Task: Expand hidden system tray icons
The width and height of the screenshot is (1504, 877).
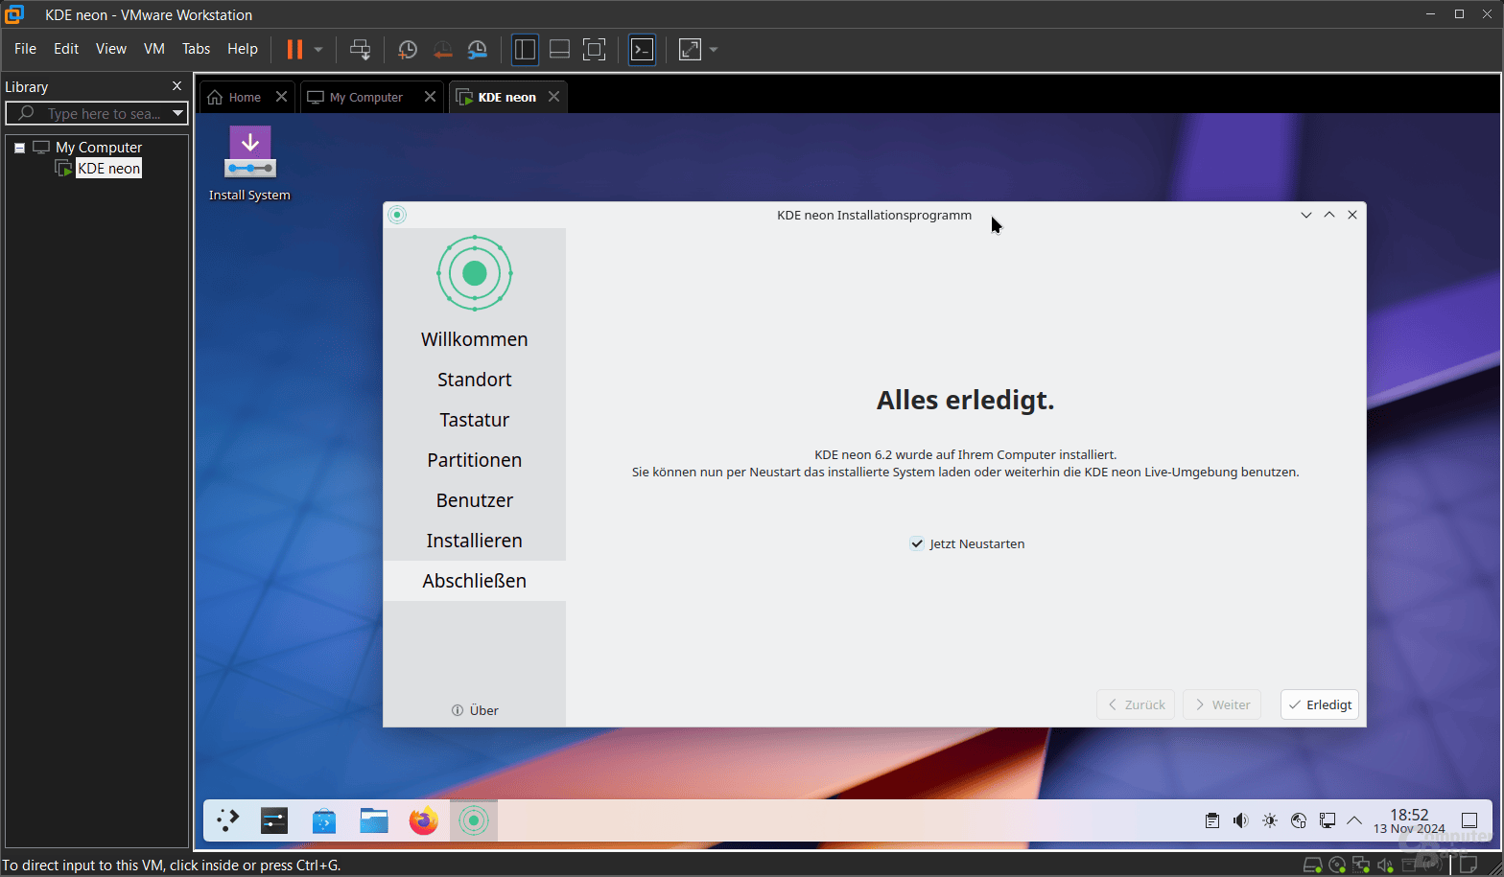Action: coord(1354,820)
